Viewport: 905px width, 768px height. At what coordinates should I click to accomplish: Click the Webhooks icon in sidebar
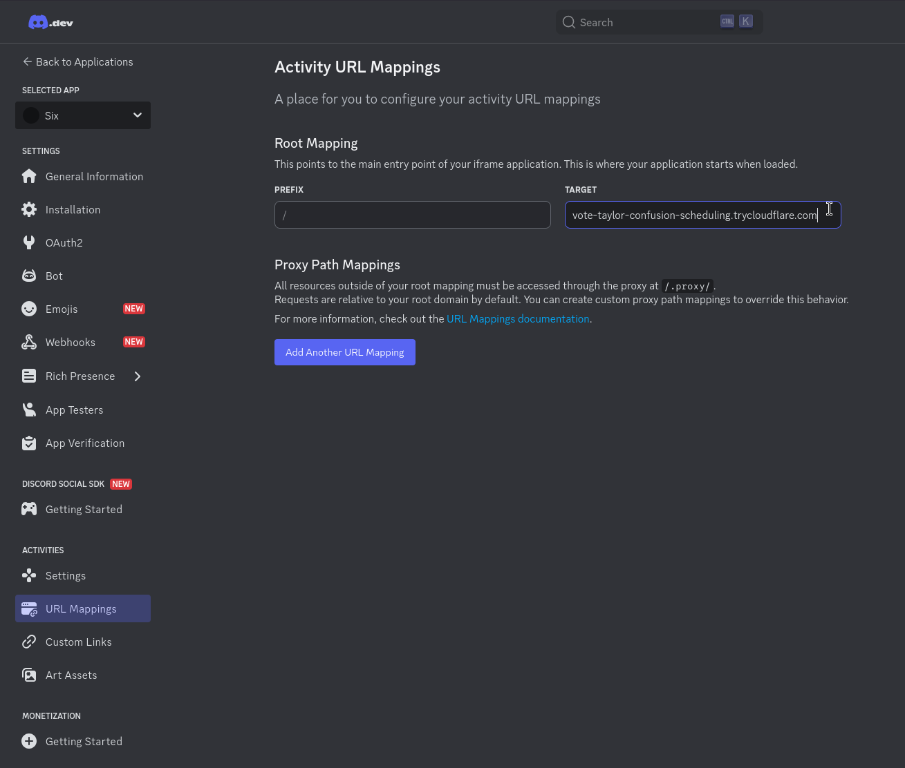pyautogui.click(x=29, y=343)
